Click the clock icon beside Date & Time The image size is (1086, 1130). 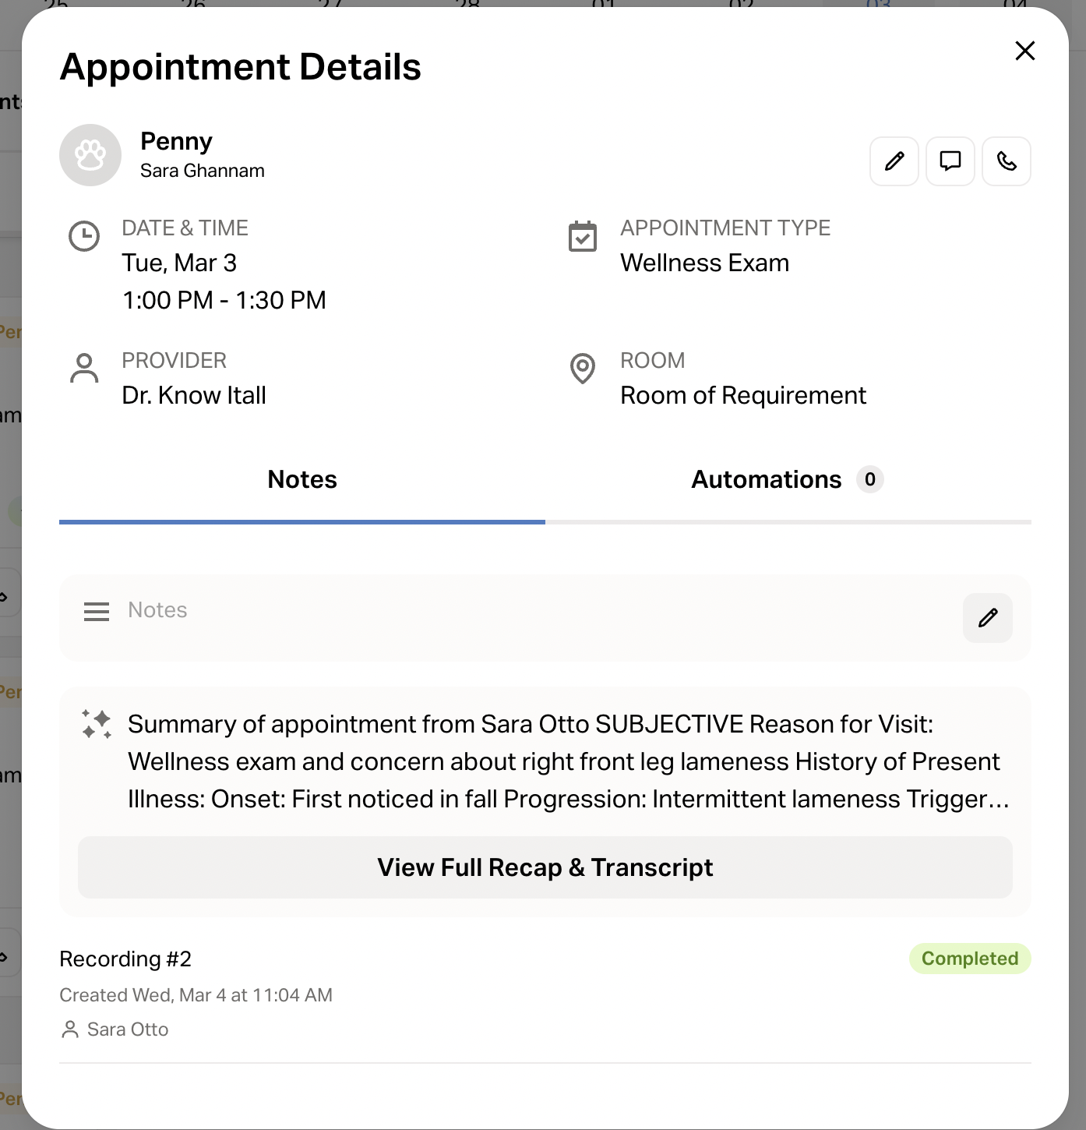(84, 236)
